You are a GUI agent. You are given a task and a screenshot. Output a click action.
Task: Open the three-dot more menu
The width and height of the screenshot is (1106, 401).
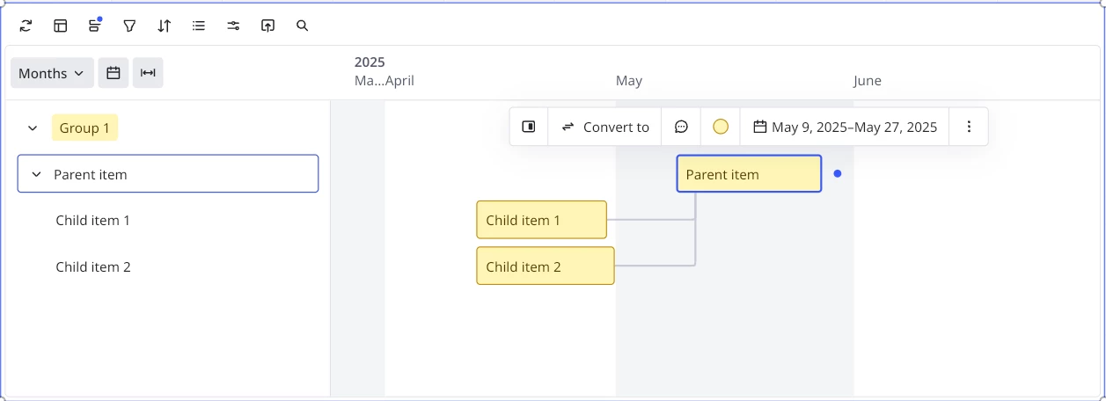[x=969, y=127]
